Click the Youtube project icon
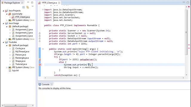 (7, 42)
